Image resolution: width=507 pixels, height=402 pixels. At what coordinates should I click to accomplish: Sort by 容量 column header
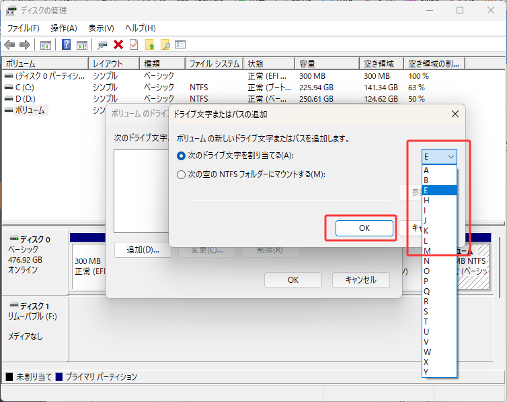(x=327, y=63)
